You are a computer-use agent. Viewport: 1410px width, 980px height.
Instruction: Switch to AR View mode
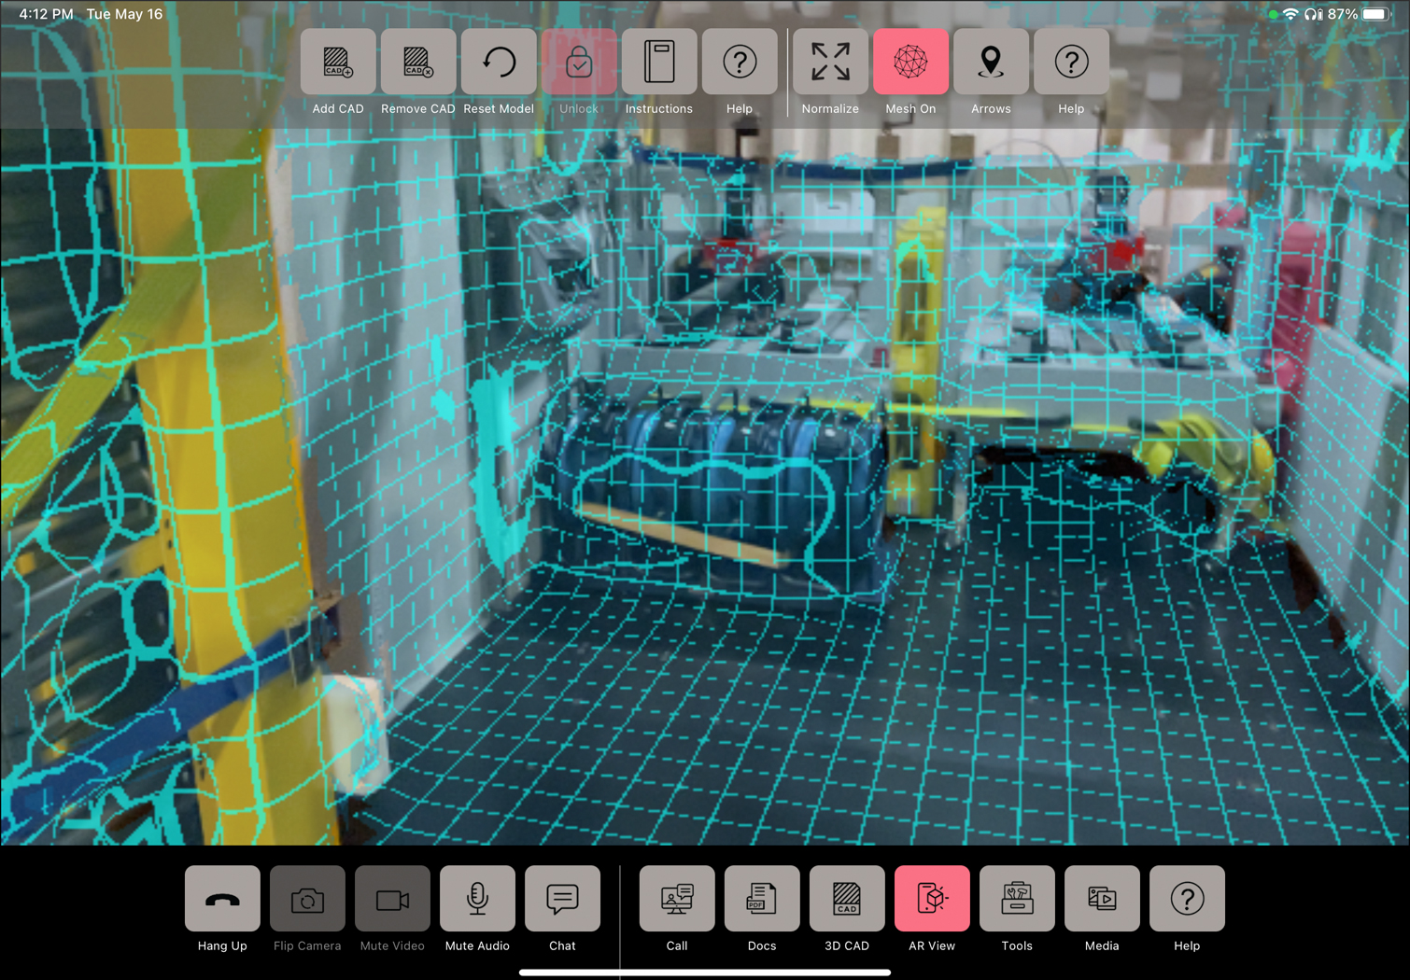tap(932, 899)
